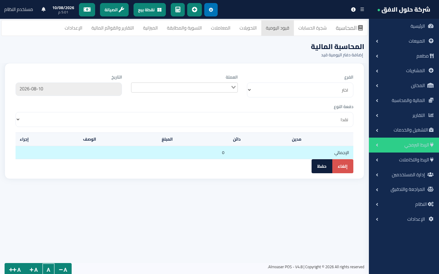
Task: Expand المبيعات menu chevron
Action: (x=377, y=41)
